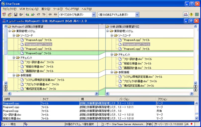The height and width of the screenshot is (127, 201).
Task: Sort the table by 説明 column header
Action: [22, 99]
